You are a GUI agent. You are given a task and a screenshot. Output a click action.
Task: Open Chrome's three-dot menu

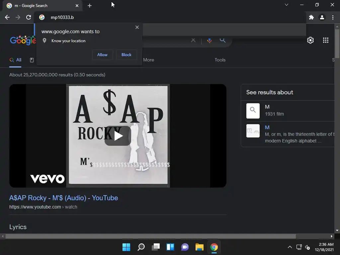333,17
